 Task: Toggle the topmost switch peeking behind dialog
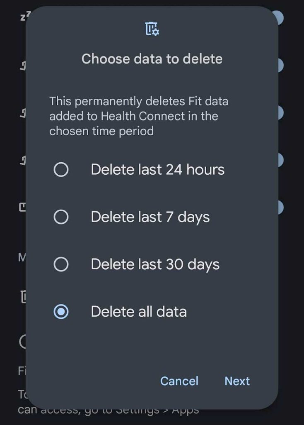[x=280, y=18]
